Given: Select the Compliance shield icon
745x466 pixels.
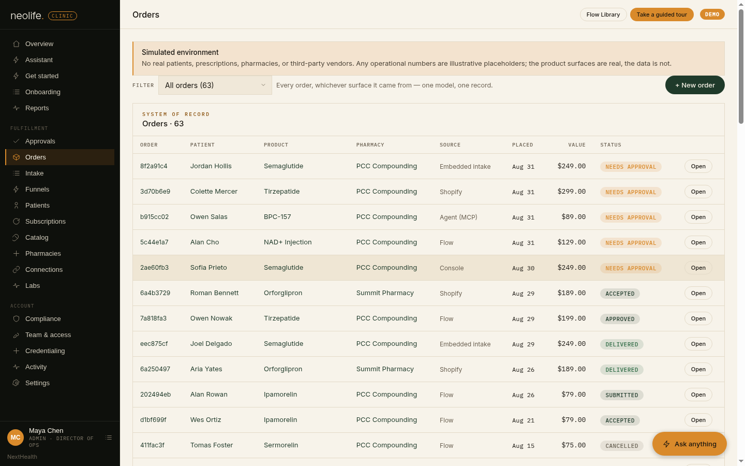Looking at the screenshot, I should (16, 319).
